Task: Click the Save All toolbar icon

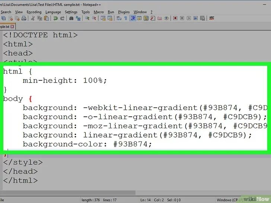Action: coord(3,18)
